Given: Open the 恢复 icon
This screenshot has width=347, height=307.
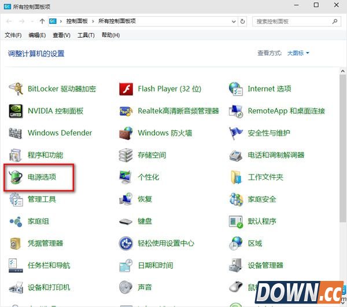Looking at the screenshot, I should (125, 199).
